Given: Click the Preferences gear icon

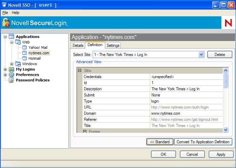Looking at the screenshot, I should 12,75.
